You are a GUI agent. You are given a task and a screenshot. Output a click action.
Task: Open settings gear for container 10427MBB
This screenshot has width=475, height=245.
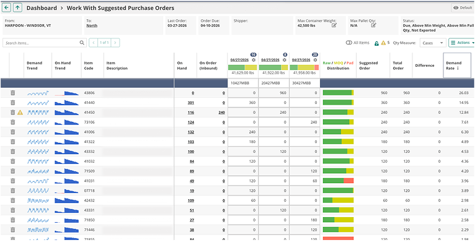coord(254,60)
